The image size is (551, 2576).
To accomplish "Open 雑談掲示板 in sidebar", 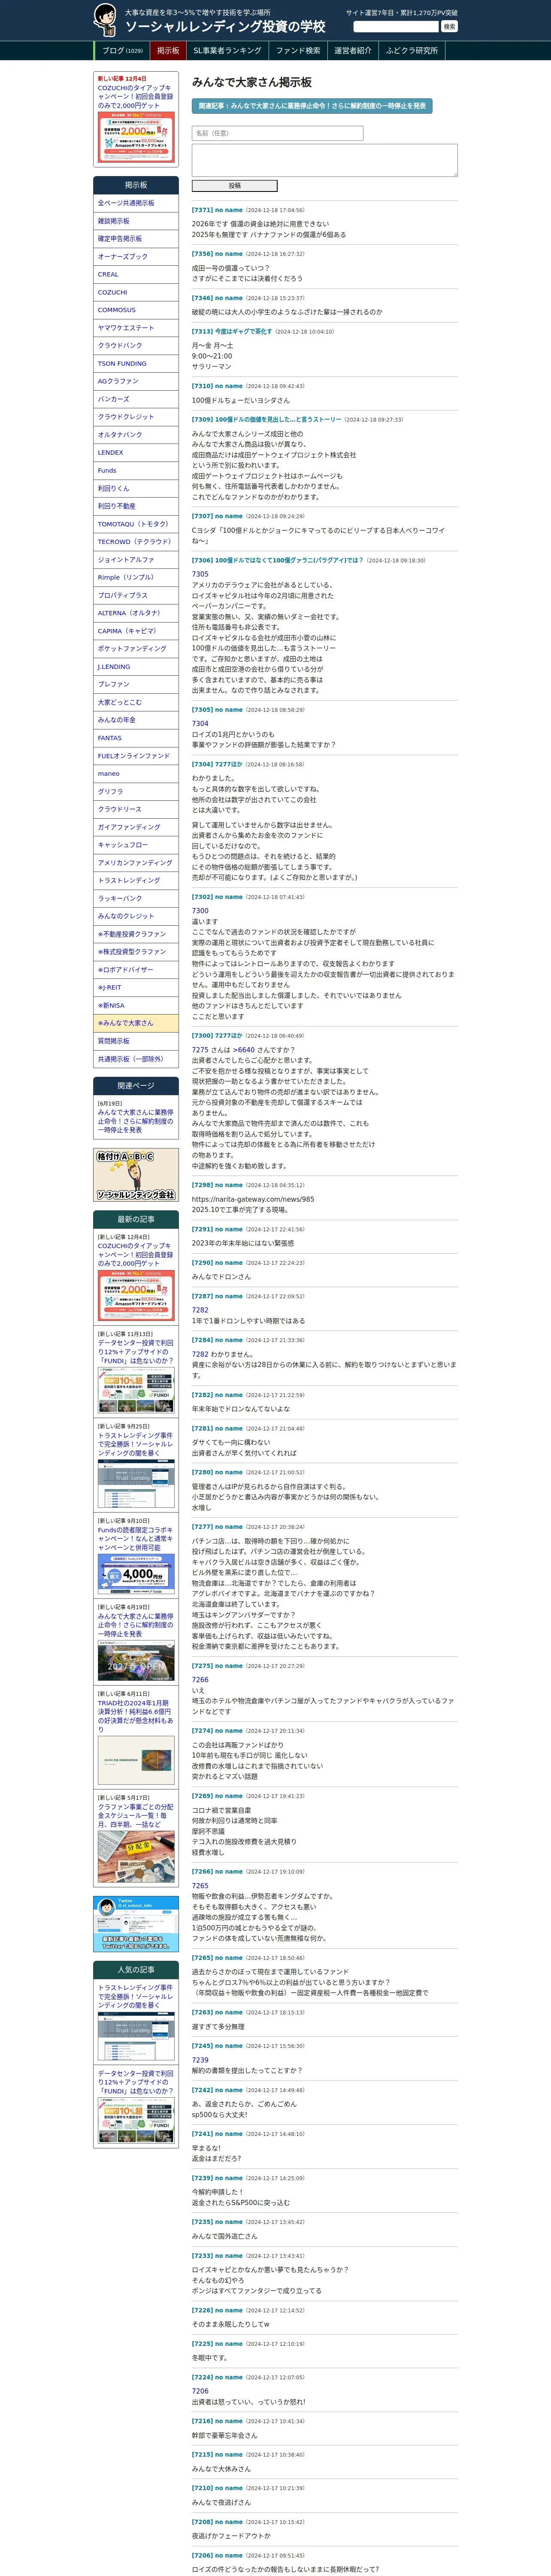I will (136, 221).
